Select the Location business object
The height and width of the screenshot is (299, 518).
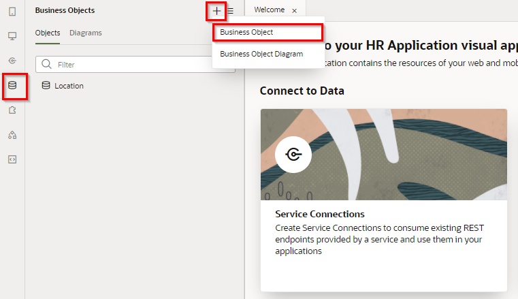69,86
